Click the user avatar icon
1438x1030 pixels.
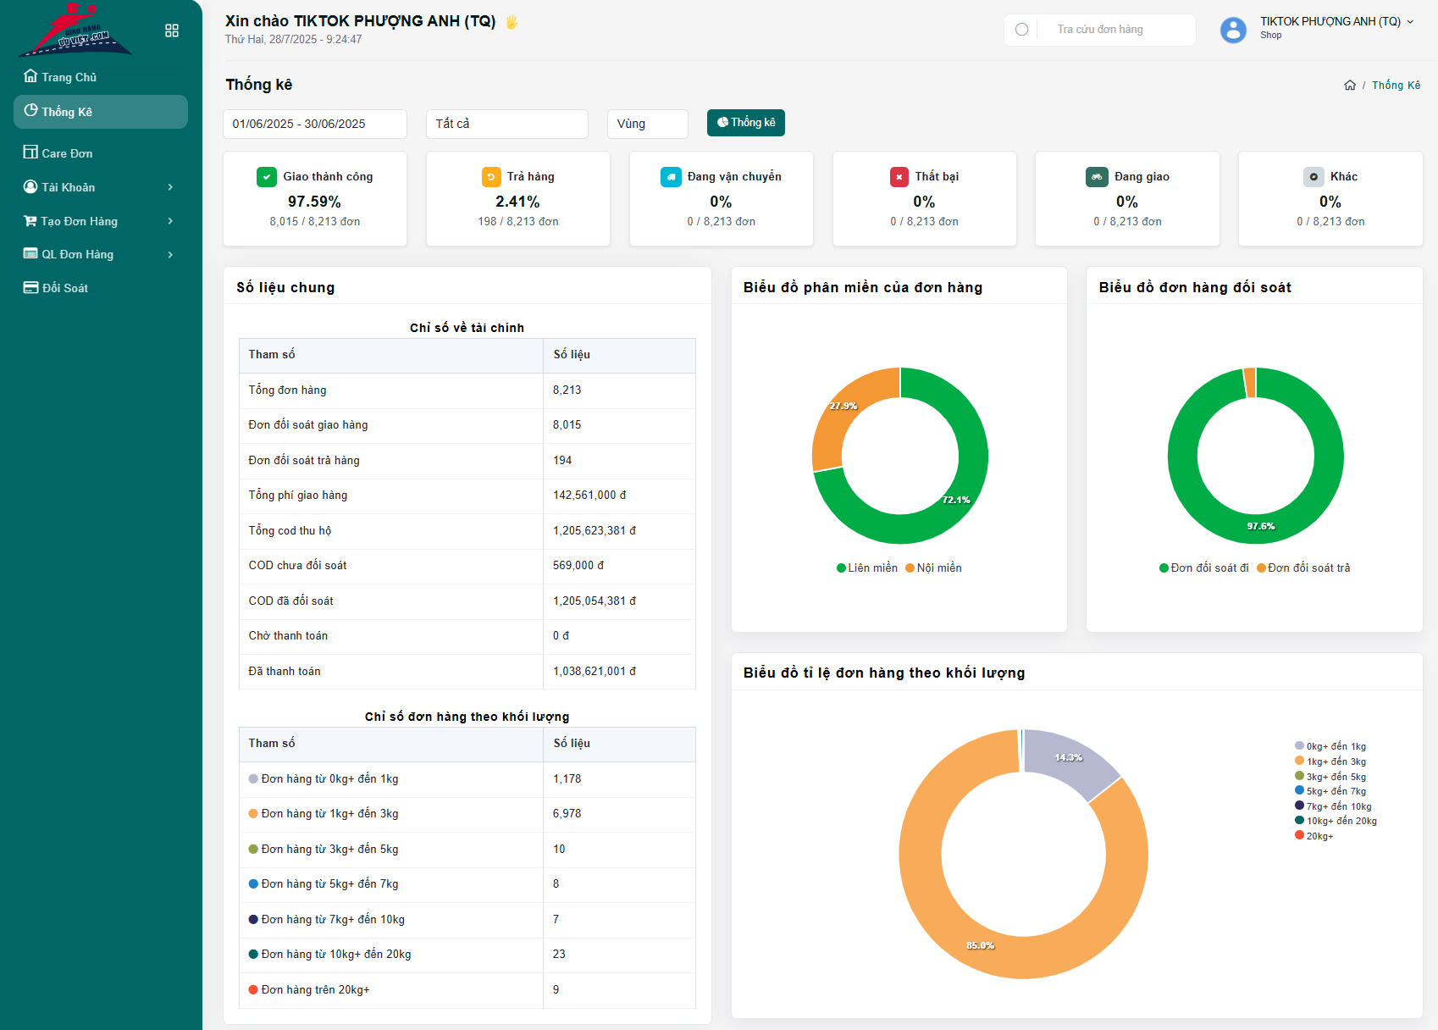point(1232,30)
